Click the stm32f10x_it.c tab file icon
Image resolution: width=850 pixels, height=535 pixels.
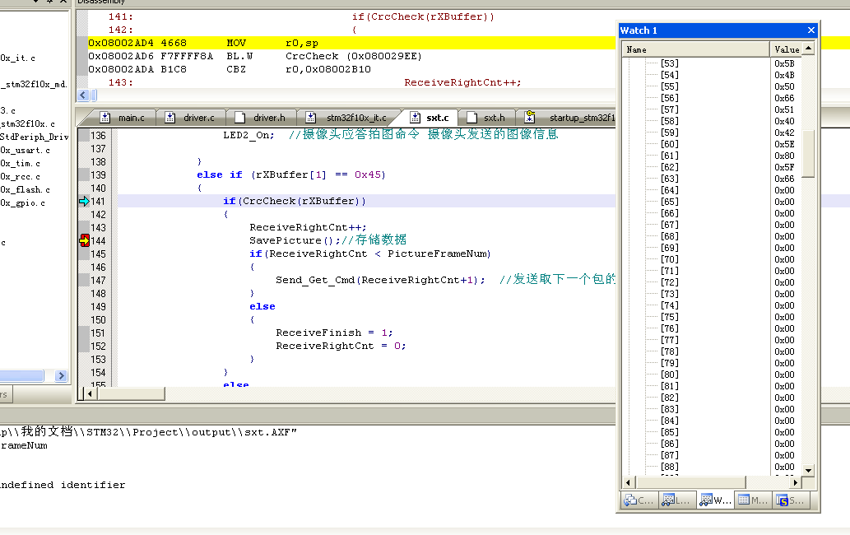tap(310, 118)
